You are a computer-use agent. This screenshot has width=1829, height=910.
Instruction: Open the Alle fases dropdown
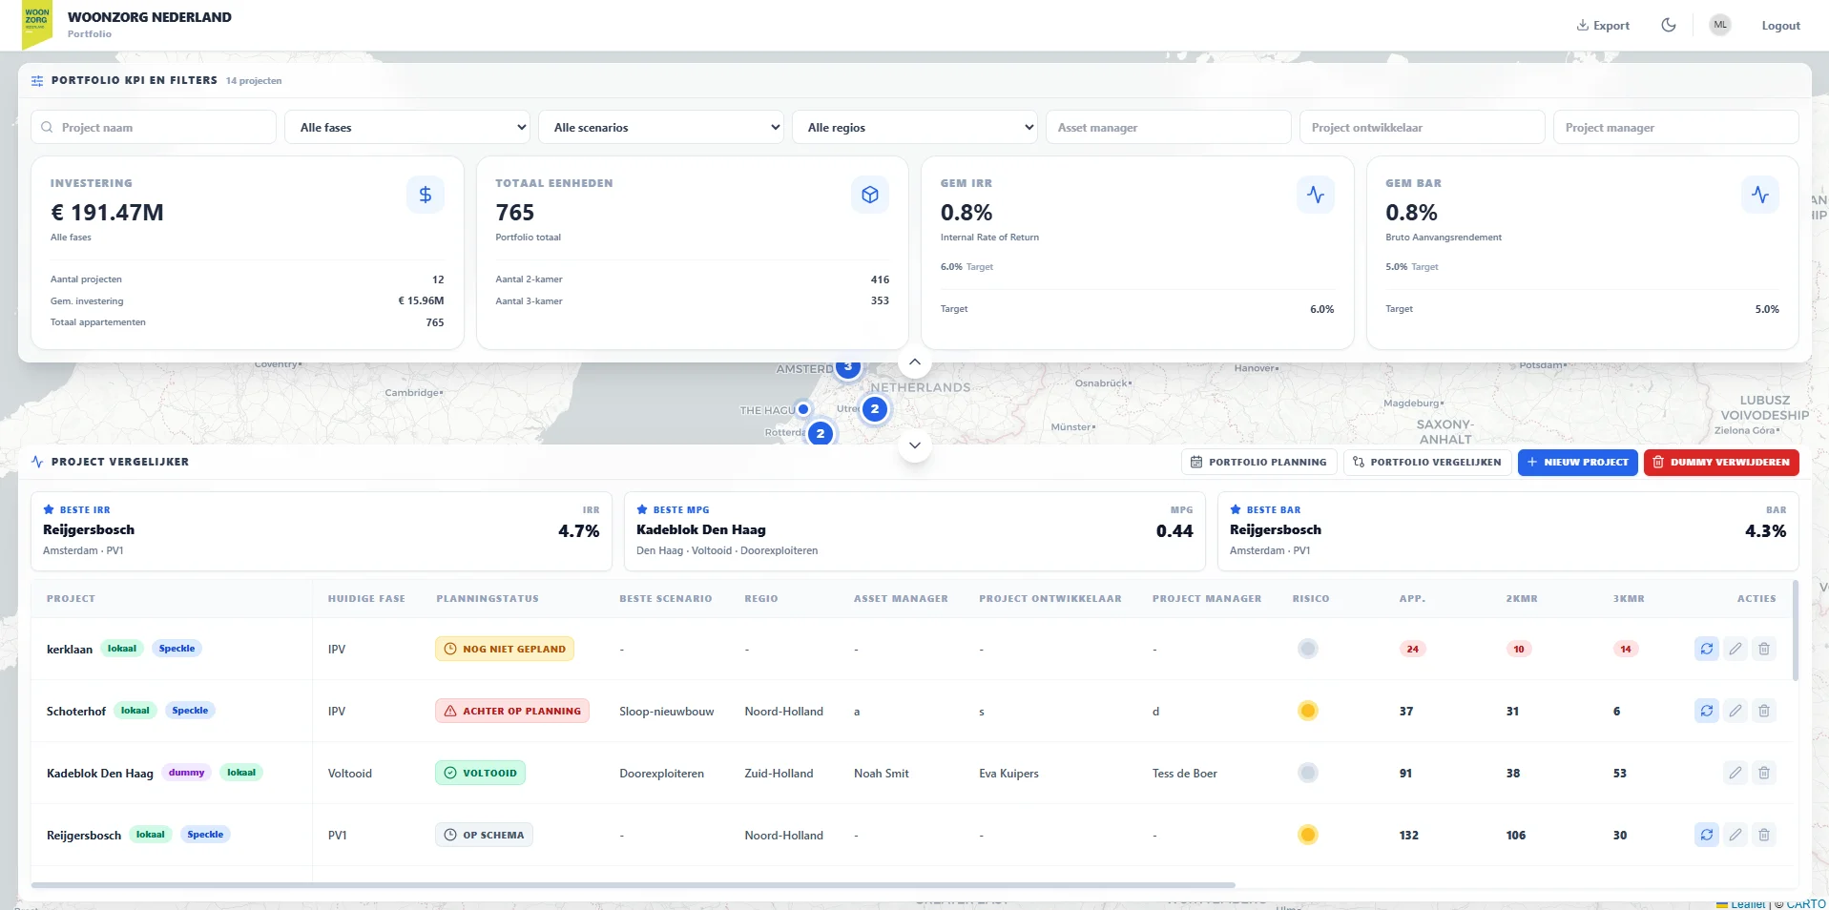tap(408, 127)
